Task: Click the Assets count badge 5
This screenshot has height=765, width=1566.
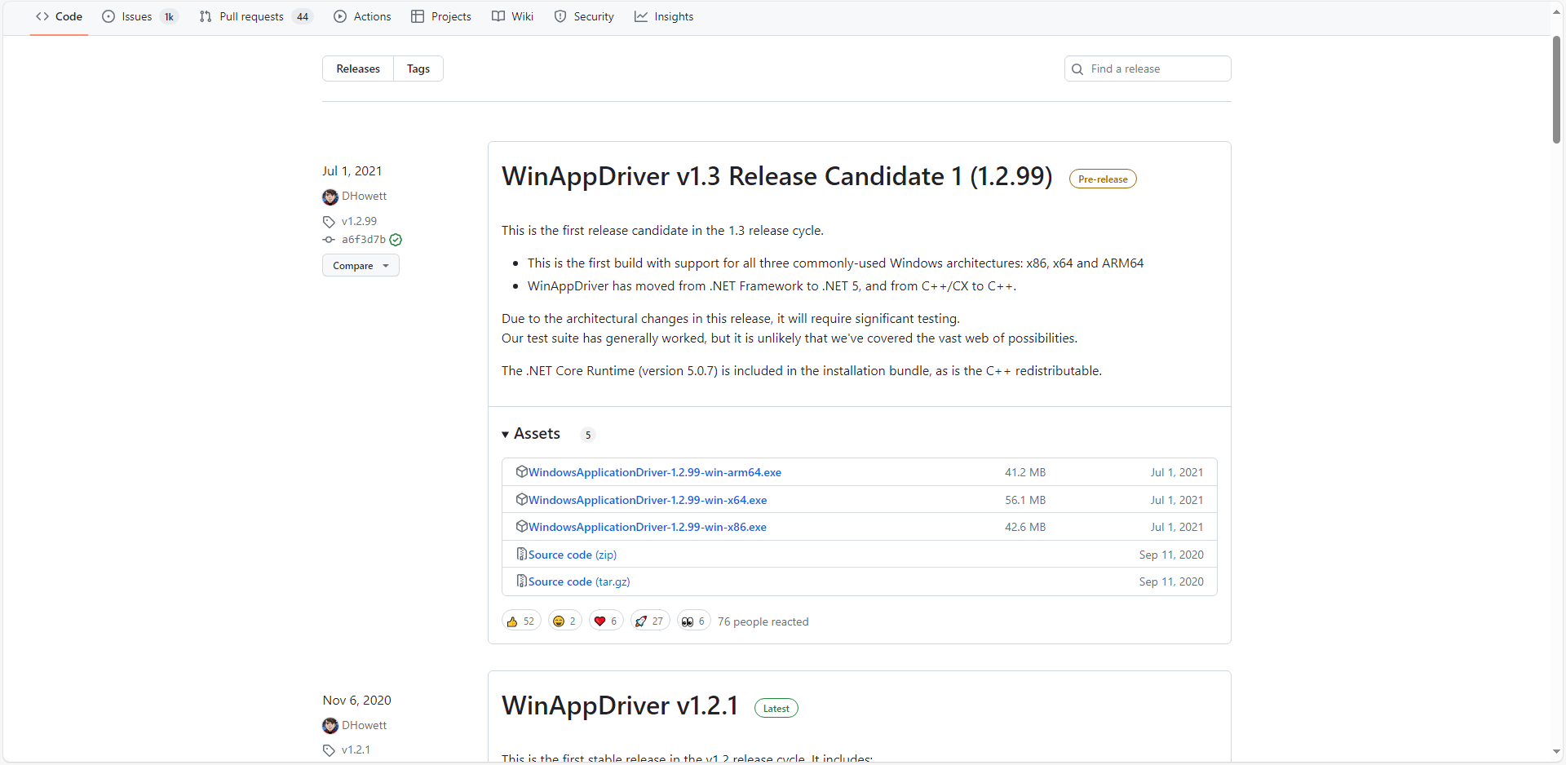Action: [588, 435]
